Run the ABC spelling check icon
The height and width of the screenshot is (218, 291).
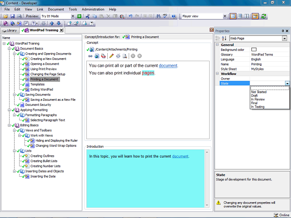[165, 16]
